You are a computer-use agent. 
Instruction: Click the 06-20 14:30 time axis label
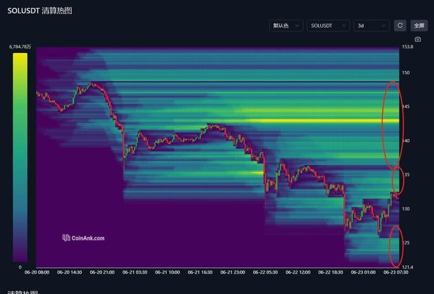point(70,272)
